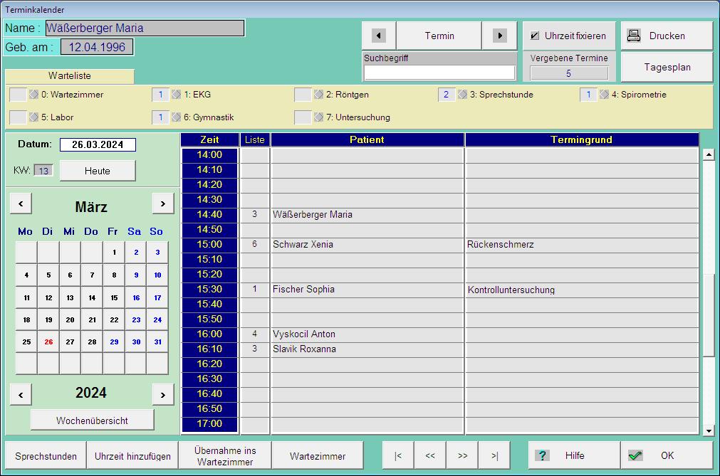Show previous month before März

point(21,203)
